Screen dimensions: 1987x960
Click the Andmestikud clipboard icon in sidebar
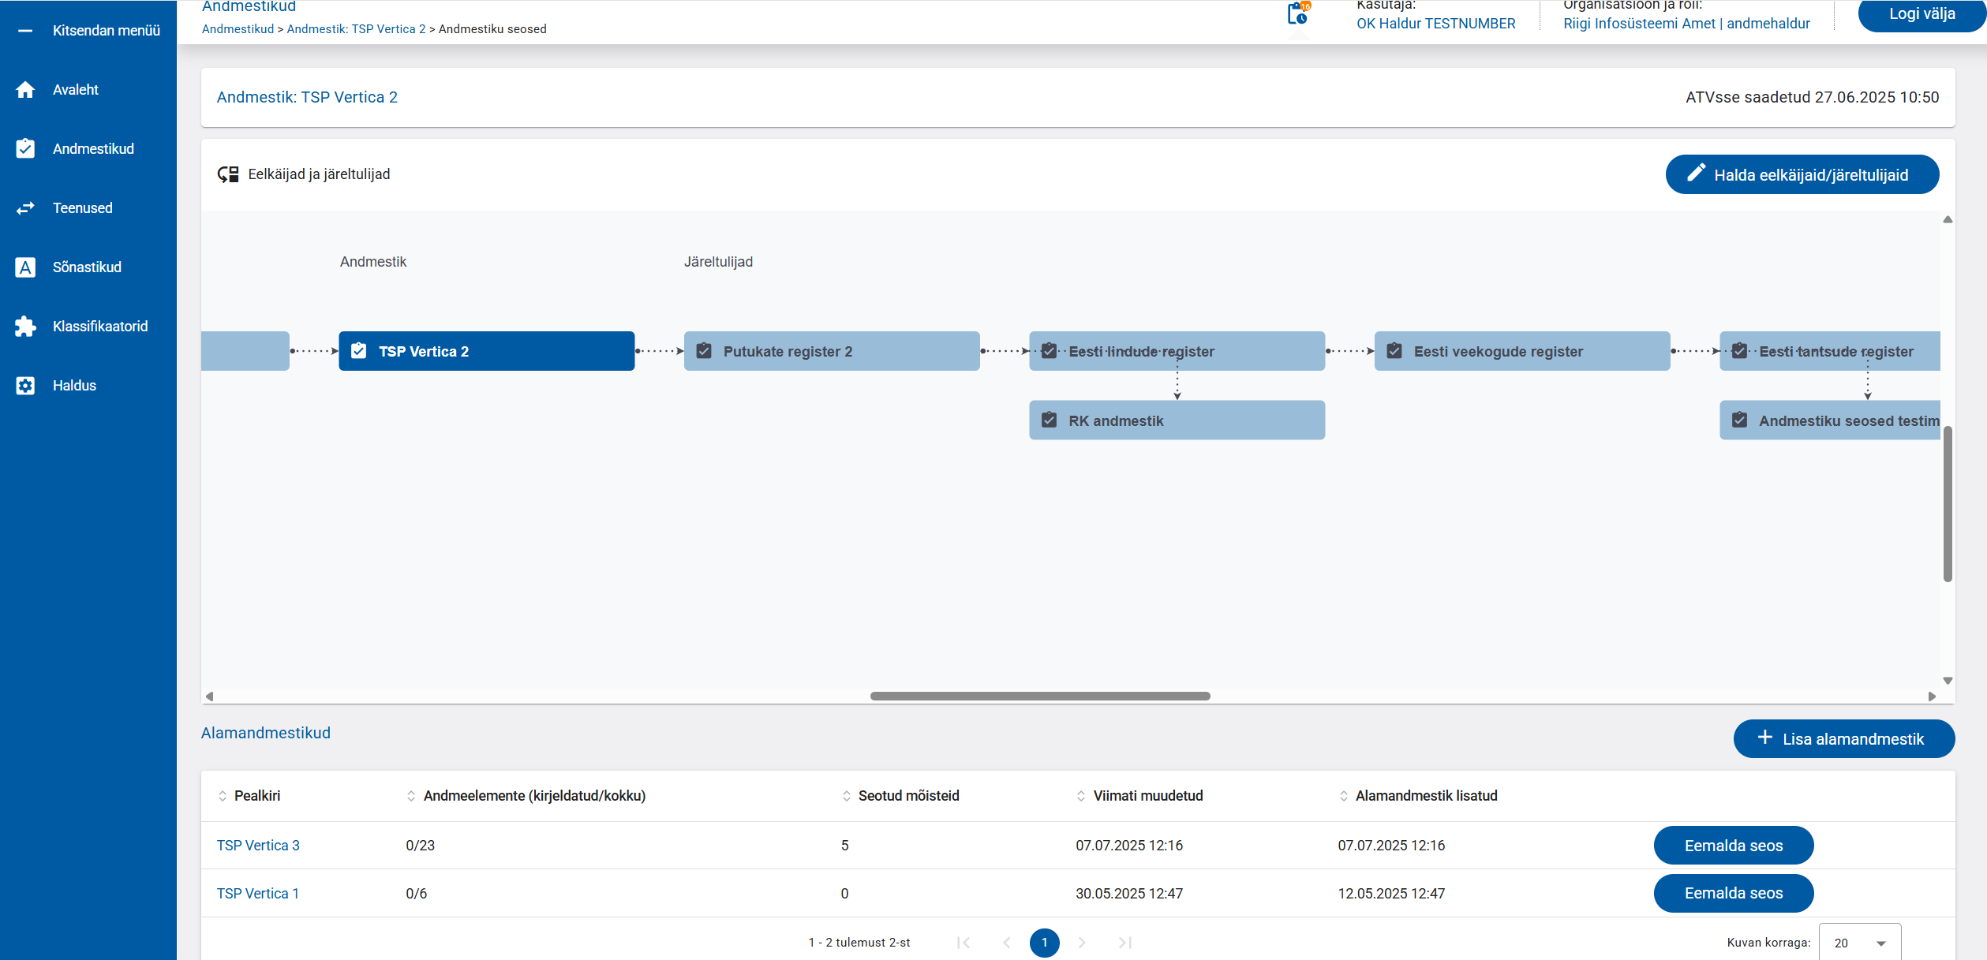click(x=25, y=149)
